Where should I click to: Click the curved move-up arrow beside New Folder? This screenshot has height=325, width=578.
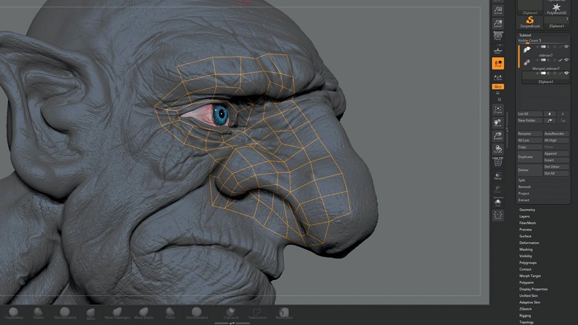[550, 121]
